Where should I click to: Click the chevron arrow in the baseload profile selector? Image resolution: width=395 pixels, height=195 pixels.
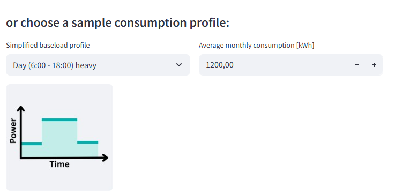pos(179,65)
